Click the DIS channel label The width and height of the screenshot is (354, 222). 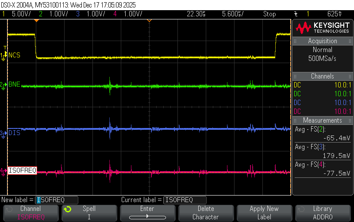[14, 133]
